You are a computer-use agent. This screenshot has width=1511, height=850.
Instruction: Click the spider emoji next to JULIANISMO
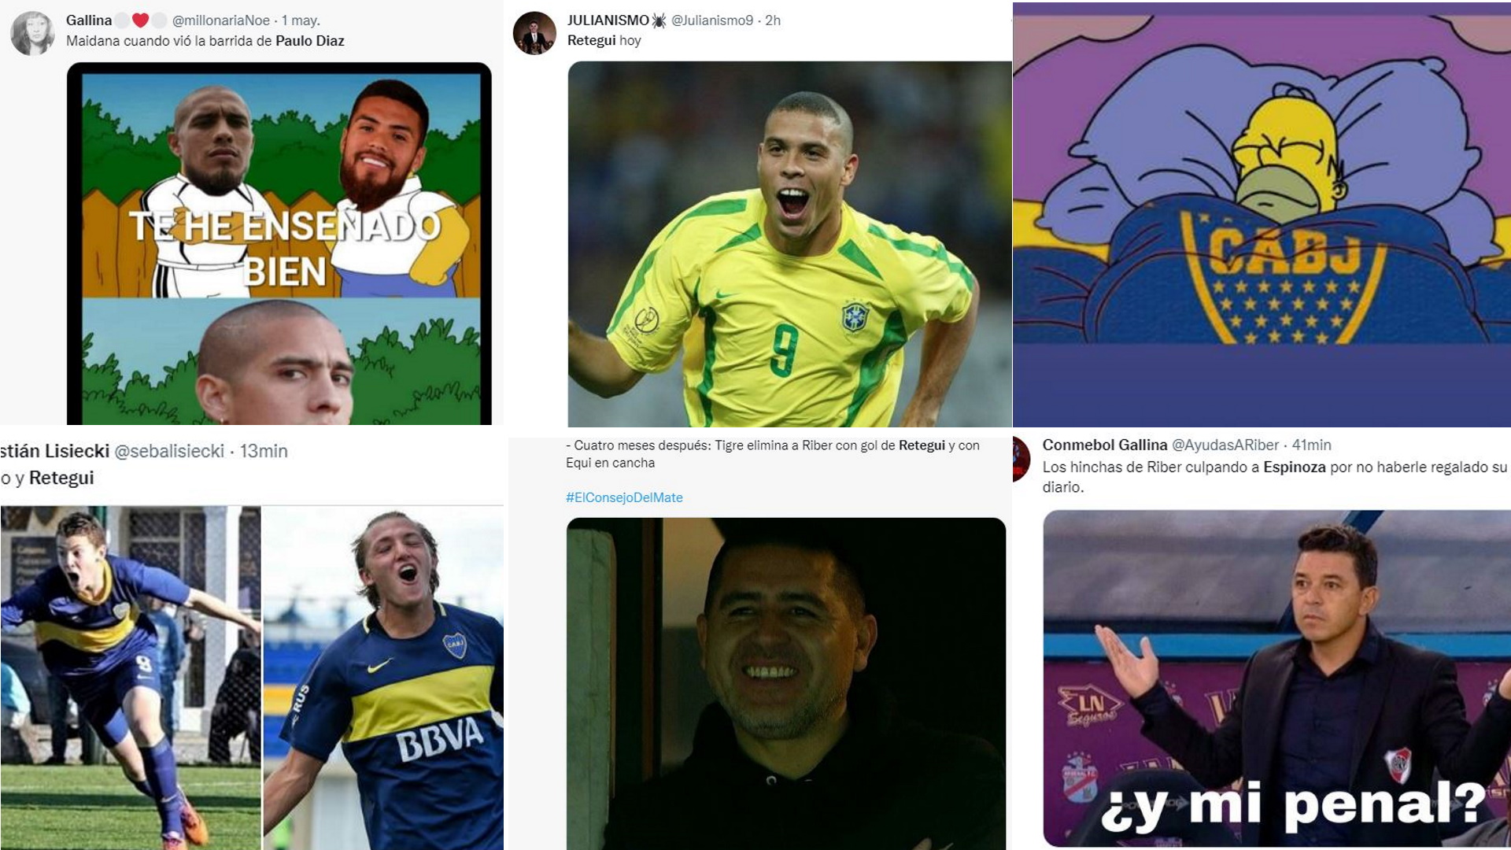659,20
